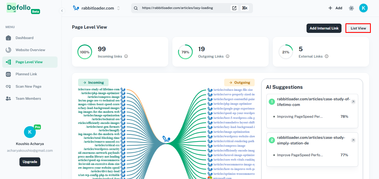Click Add Internal Link button
The width and height of the screenshot is (379, 179).
(x=324, y=28)
